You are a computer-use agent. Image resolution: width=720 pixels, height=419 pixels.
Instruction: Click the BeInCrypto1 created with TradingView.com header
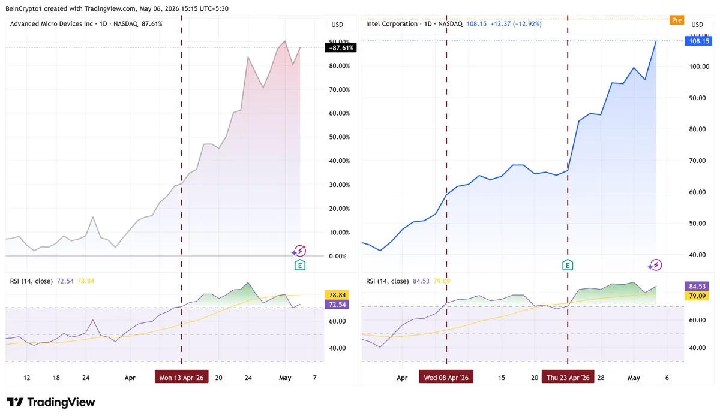pos(117,9)
